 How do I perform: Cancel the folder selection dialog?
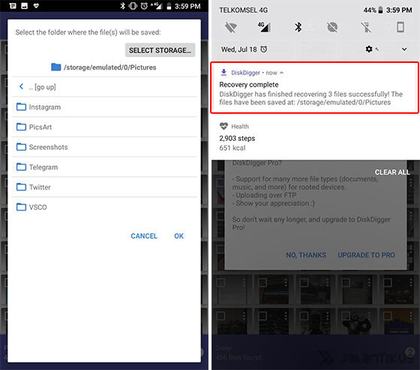click(144, 236)
